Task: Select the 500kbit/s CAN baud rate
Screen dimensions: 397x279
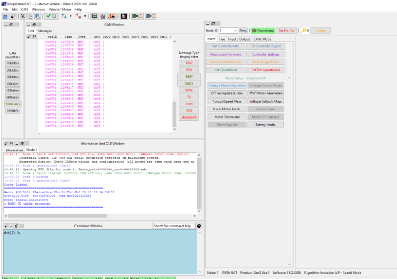Action: click(x=13, y=104)
